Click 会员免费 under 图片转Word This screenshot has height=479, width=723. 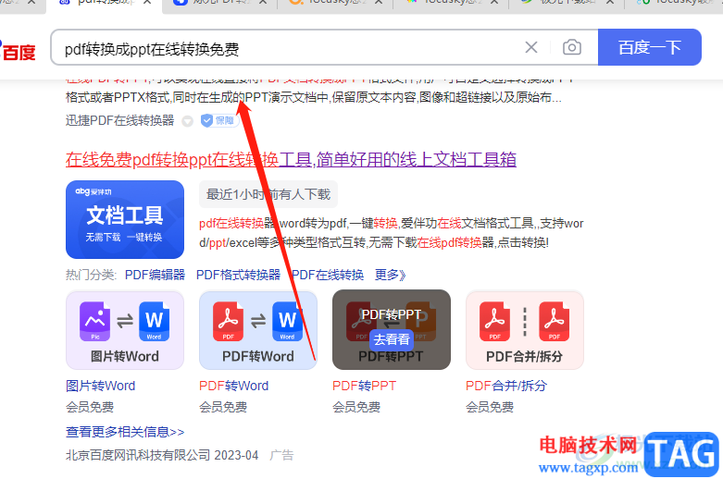(90, 407)
